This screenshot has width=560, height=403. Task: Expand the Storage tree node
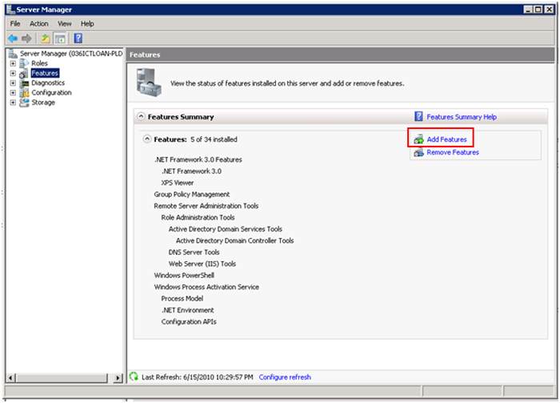click(13, 103)
